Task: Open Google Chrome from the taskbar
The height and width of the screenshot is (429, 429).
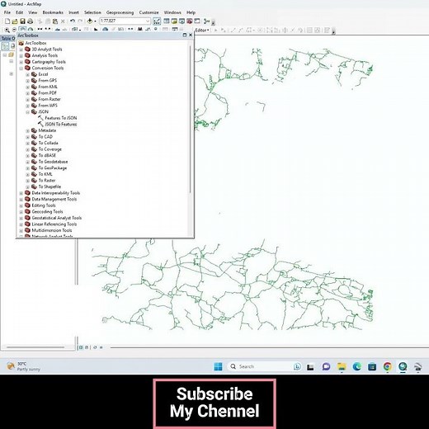Action: [x=388, y=366]
